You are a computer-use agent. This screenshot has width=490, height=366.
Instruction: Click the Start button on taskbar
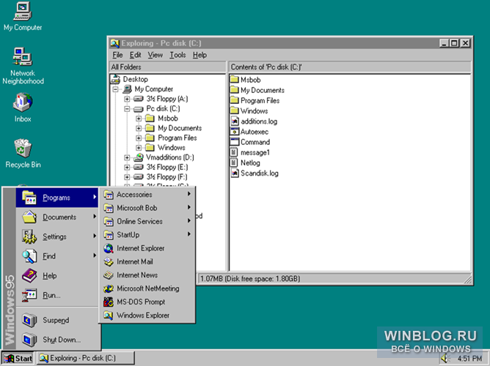18,358
